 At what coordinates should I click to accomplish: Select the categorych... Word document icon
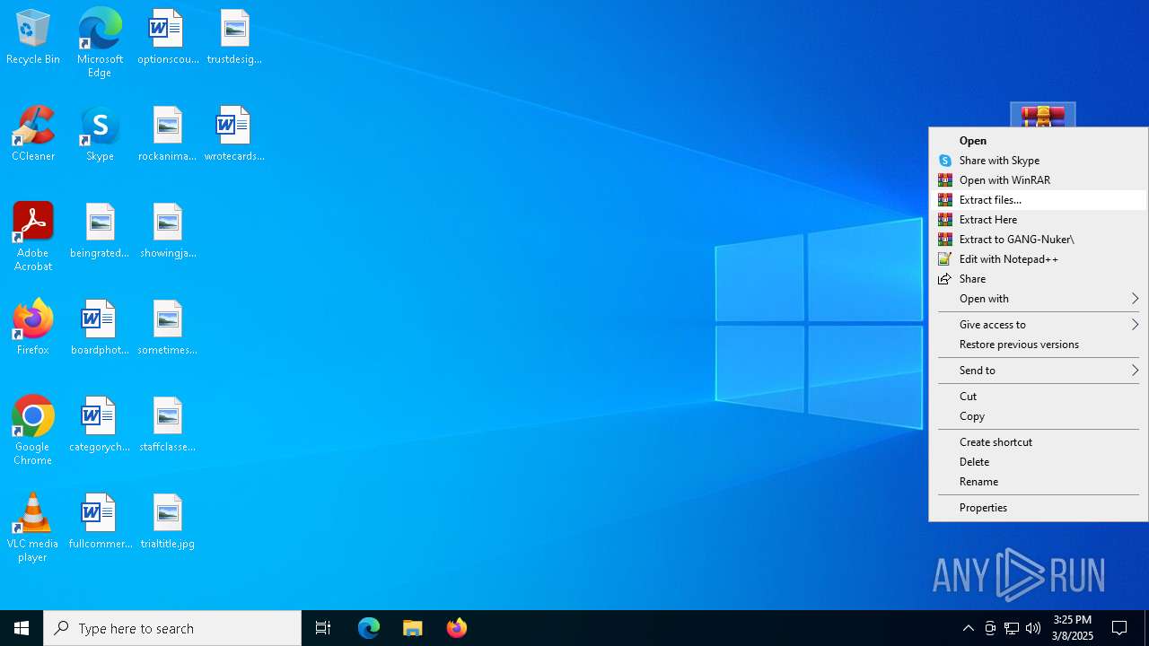[100, 425]
